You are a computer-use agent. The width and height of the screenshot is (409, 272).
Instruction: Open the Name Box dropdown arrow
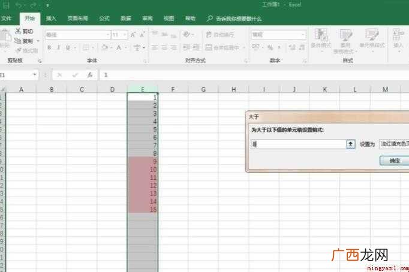coord(34,75)
